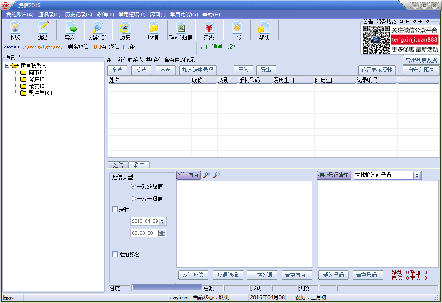Open the new number combo box dropdown
This screenshot has width=442, height=303.
417,175
